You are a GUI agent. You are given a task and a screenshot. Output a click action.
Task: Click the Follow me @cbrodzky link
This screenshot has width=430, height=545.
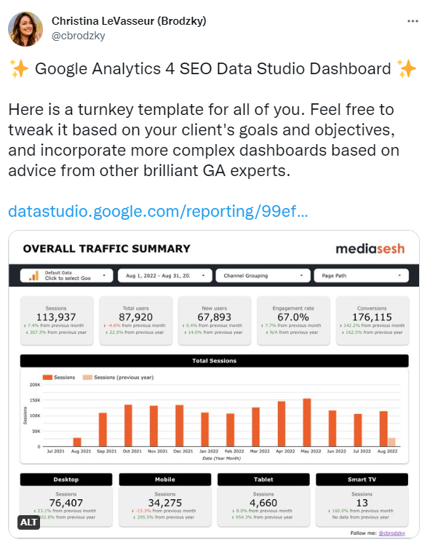(391, 533)
